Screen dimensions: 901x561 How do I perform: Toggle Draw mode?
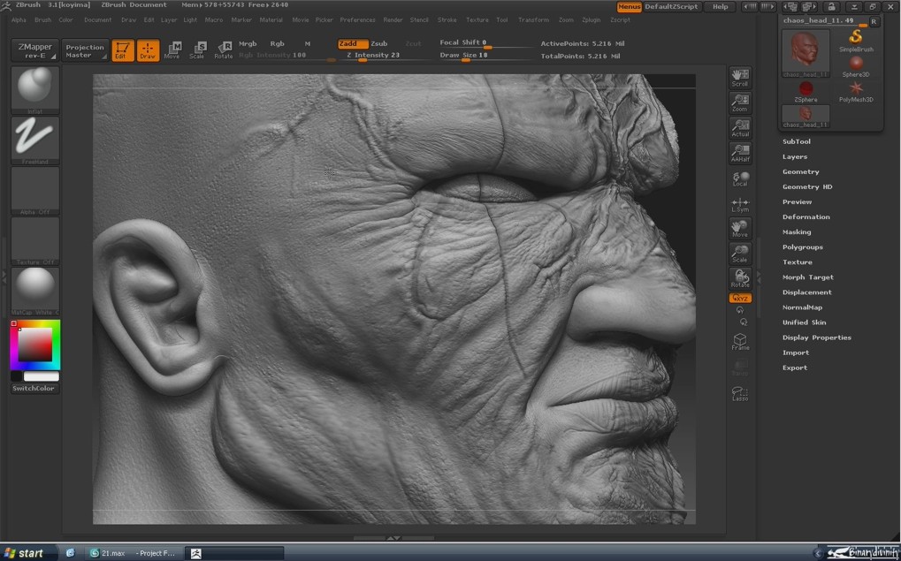tap(148, 50)
